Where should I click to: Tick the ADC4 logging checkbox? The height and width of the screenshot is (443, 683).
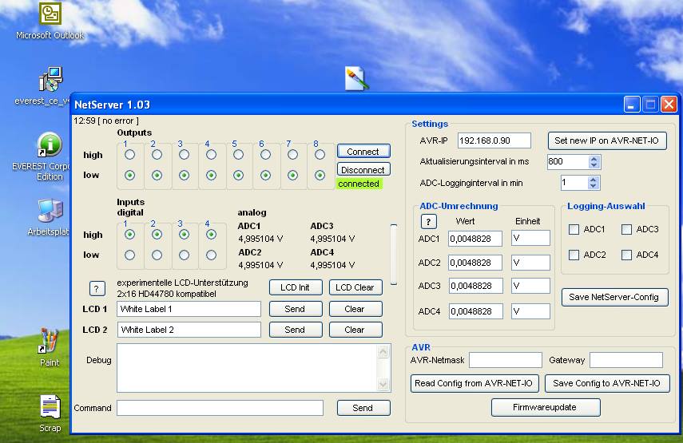pyautogui.click(x=626, y=255)
